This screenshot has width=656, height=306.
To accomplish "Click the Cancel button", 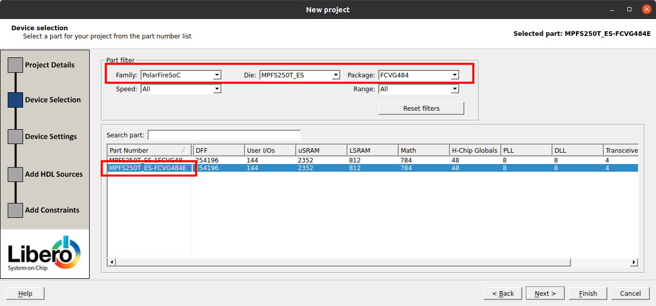I will [x=630, y=293].
